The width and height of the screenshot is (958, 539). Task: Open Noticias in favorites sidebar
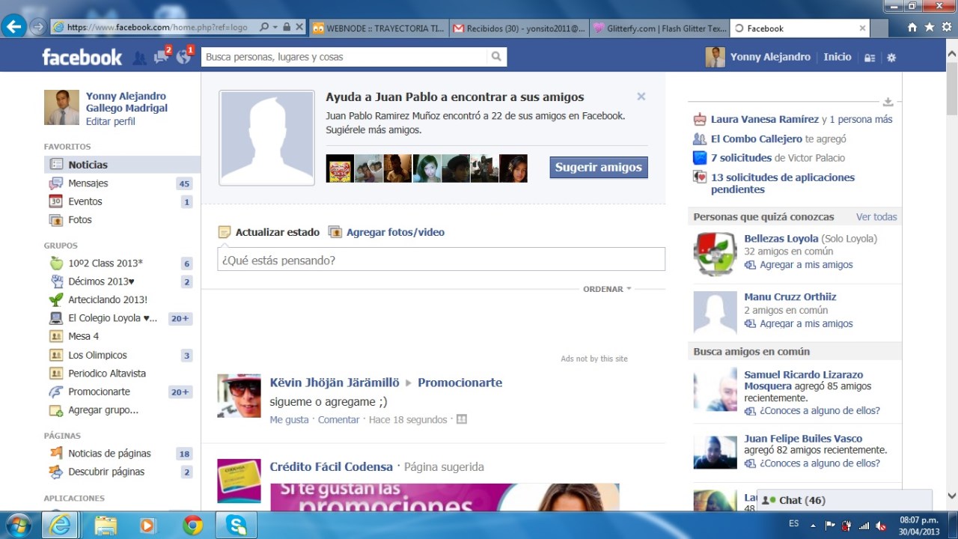tap(122, 165)
